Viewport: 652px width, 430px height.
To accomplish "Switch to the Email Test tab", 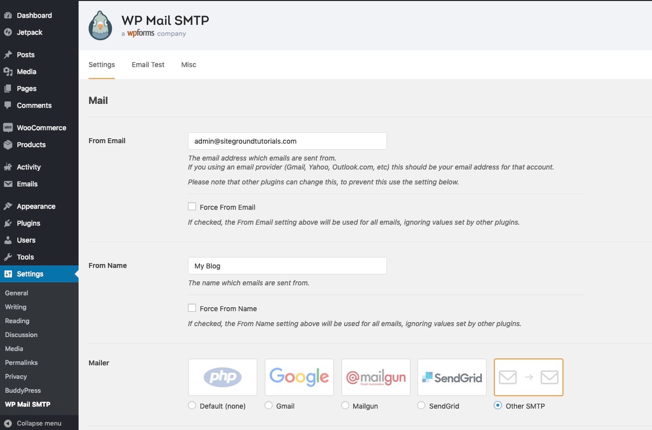I will pos(148,65).
